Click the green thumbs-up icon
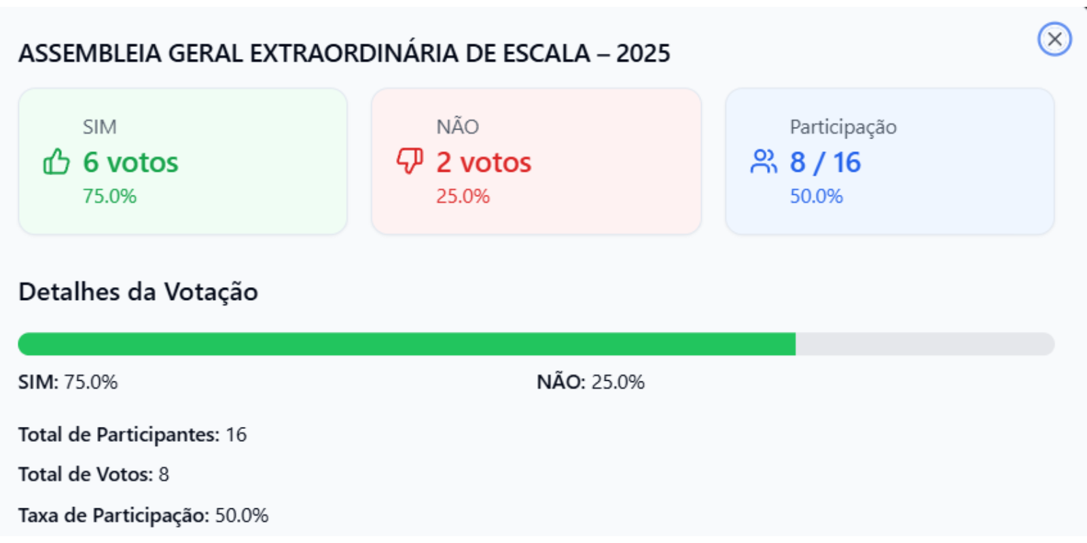 tap(56, 162)
